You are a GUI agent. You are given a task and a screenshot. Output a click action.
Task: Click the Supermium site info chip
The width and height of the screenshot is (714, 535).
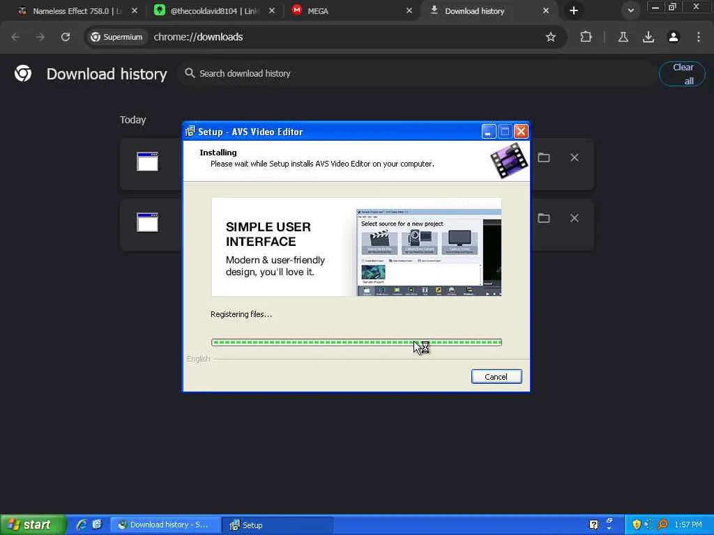coord(116,37)
